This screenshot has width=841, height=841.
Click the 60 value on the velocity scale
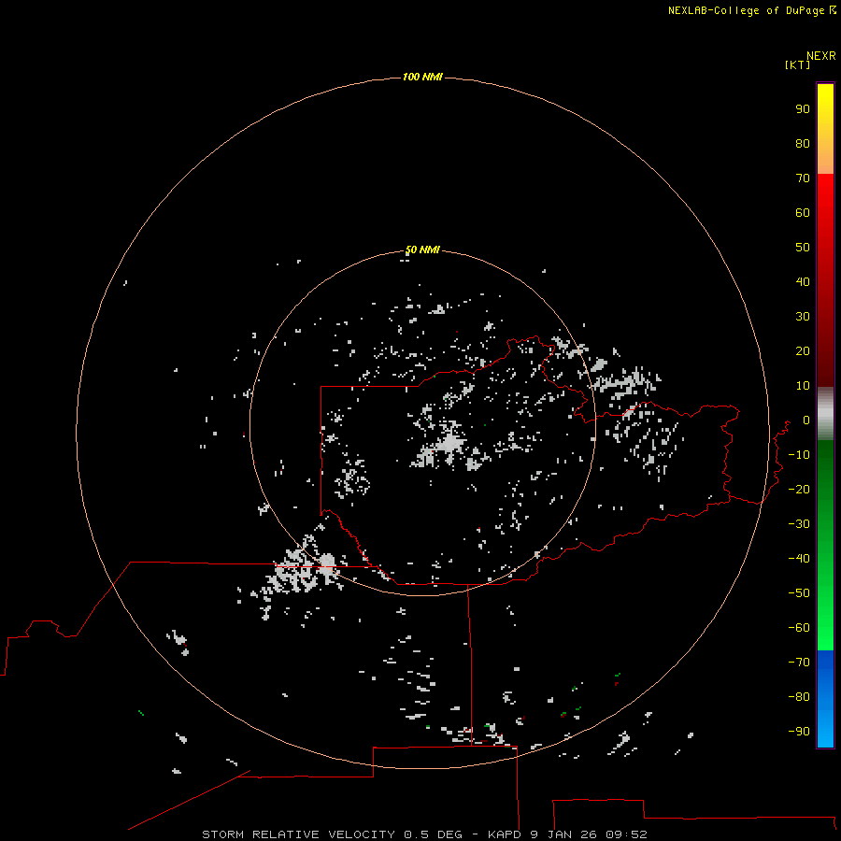(803, 212)
